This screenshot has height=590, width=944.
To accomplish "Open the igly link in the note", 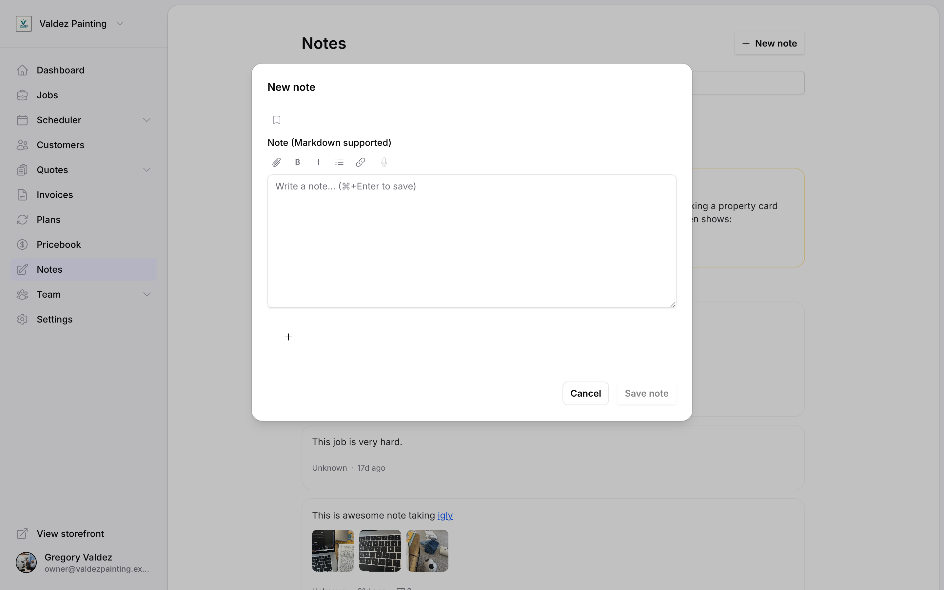I will coord(445,516).
